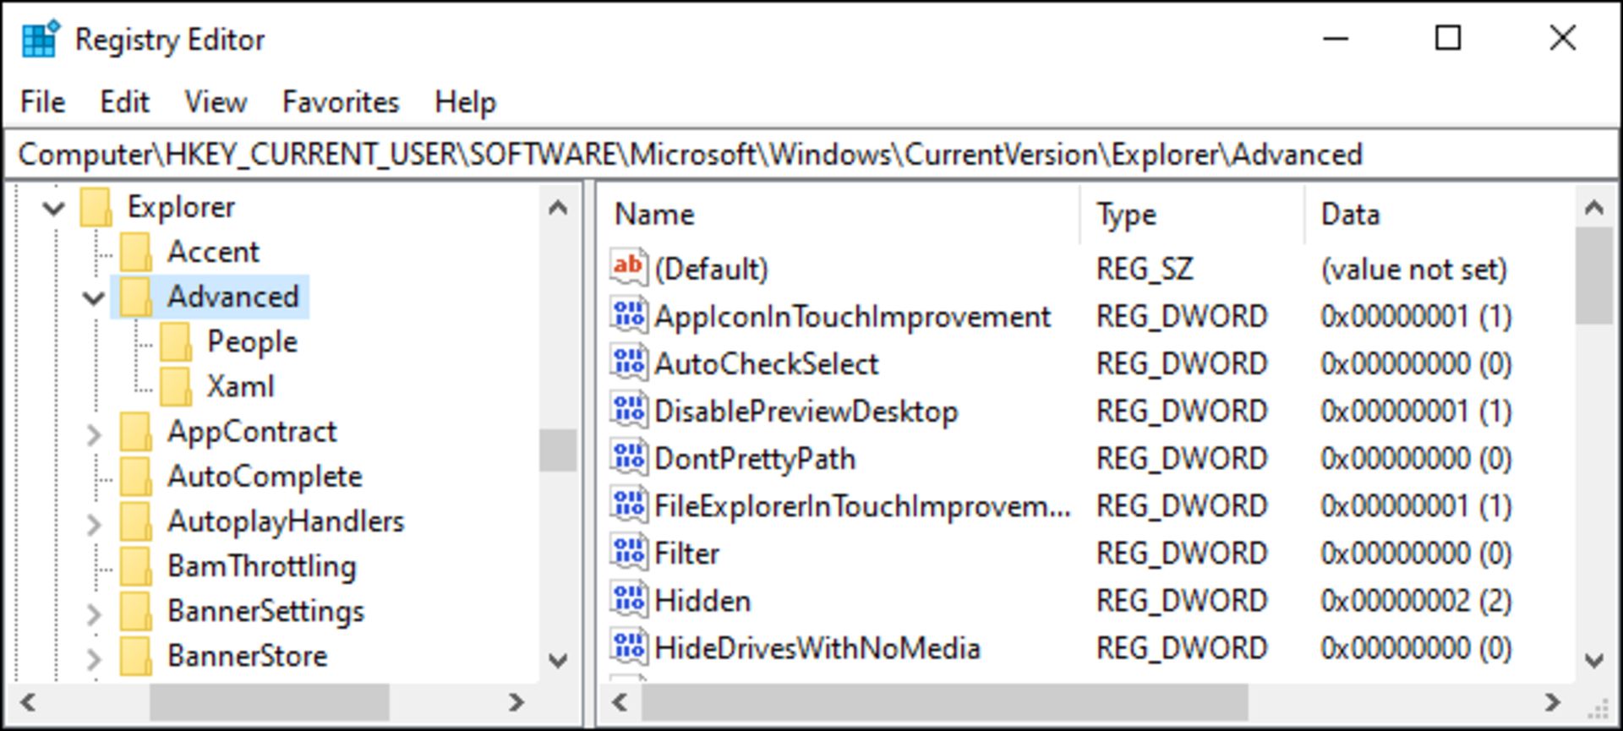This screenshot has height=731, width=1623.
Task: Collapse the Advanced tree node
Action: point(93,297)
